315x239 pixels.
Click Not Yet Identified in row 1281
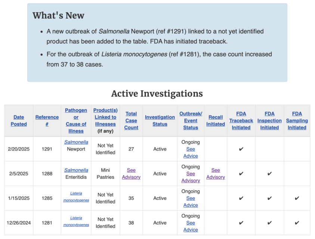point(105,223)
